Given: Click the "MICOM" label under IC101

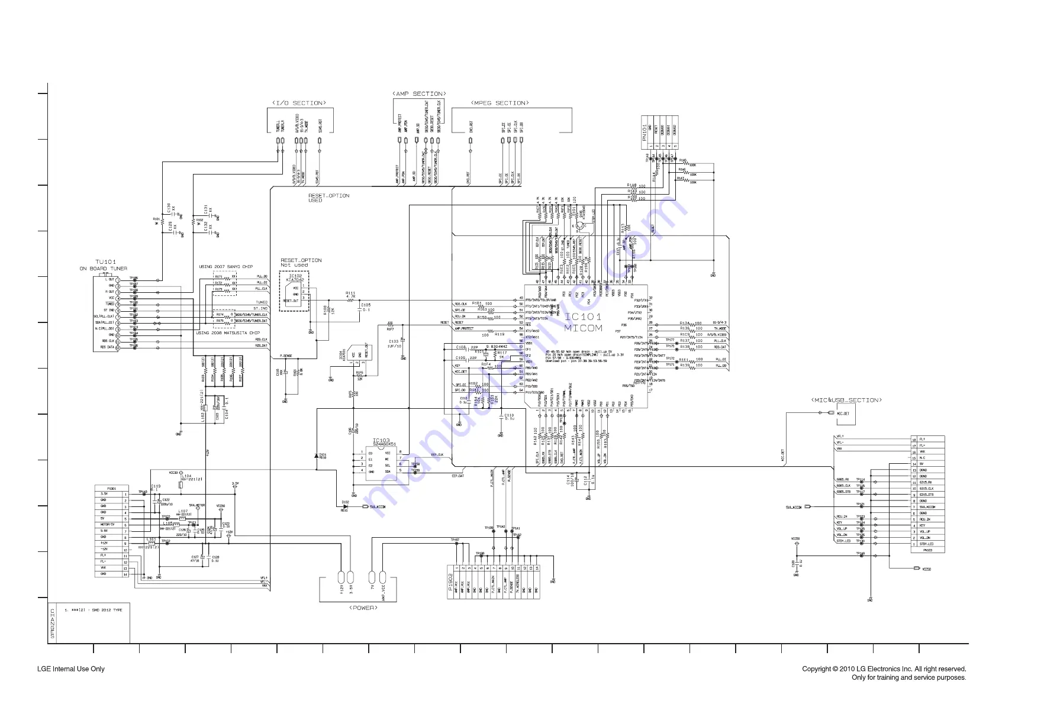Looking at the screenshot, I should tap(583, 328).
